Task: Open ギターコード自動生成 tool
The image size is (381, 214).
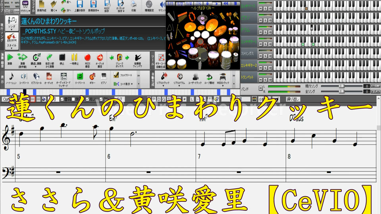Action: [x=161, y=61]
